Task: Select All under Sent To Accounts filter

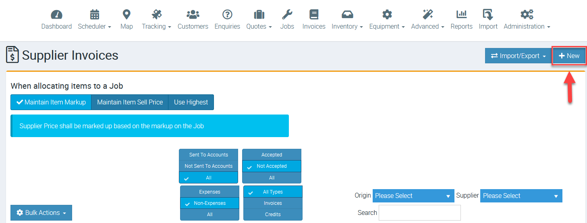Action: point(208,177)
